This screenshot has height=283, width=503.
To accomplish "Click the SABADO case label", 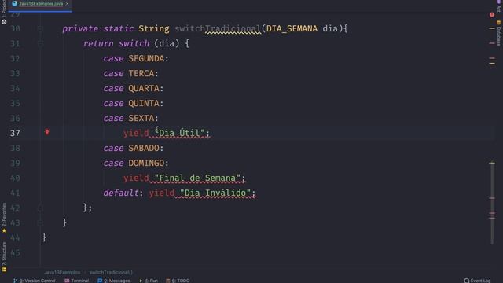I will point(144,148).
